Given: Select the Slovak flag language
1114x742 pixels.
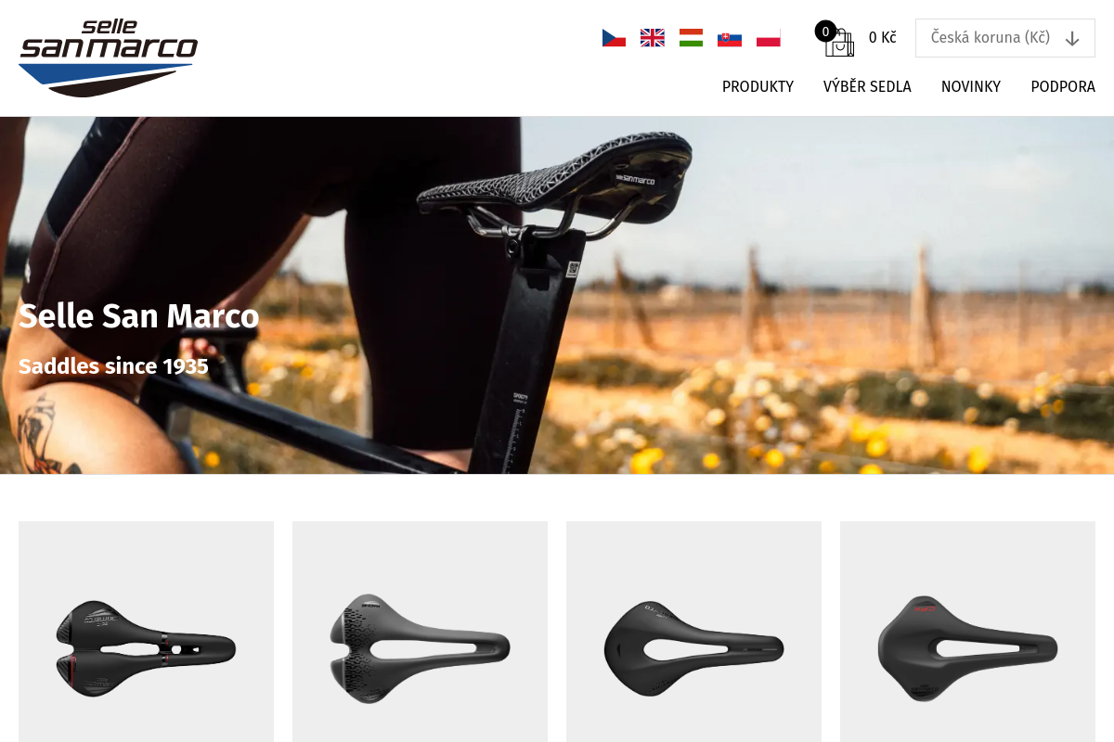Looking at the screenshot, I should (x=730, y=38).
